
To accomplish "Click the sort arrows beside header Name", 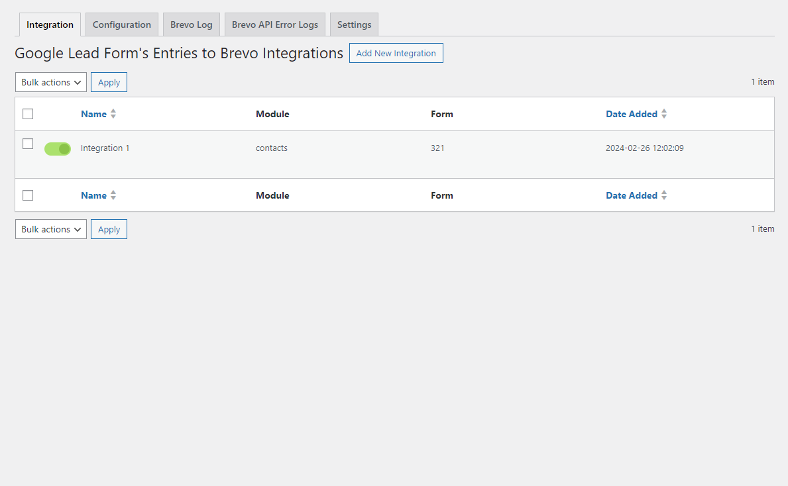I will [x=113, y=114].
